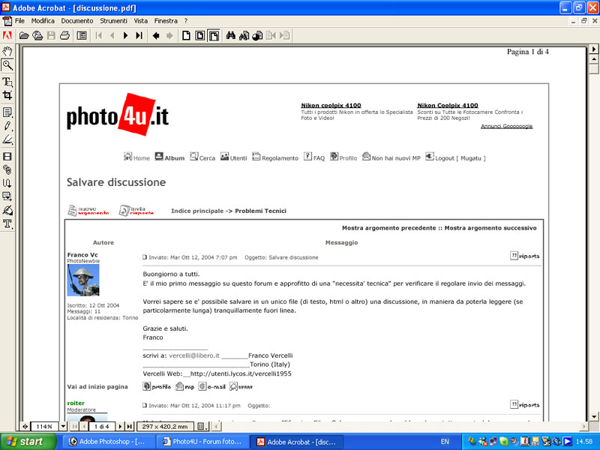Toggle Actual Size page view
The width and height of the screenshot is (600, 450).
(186, 35)
